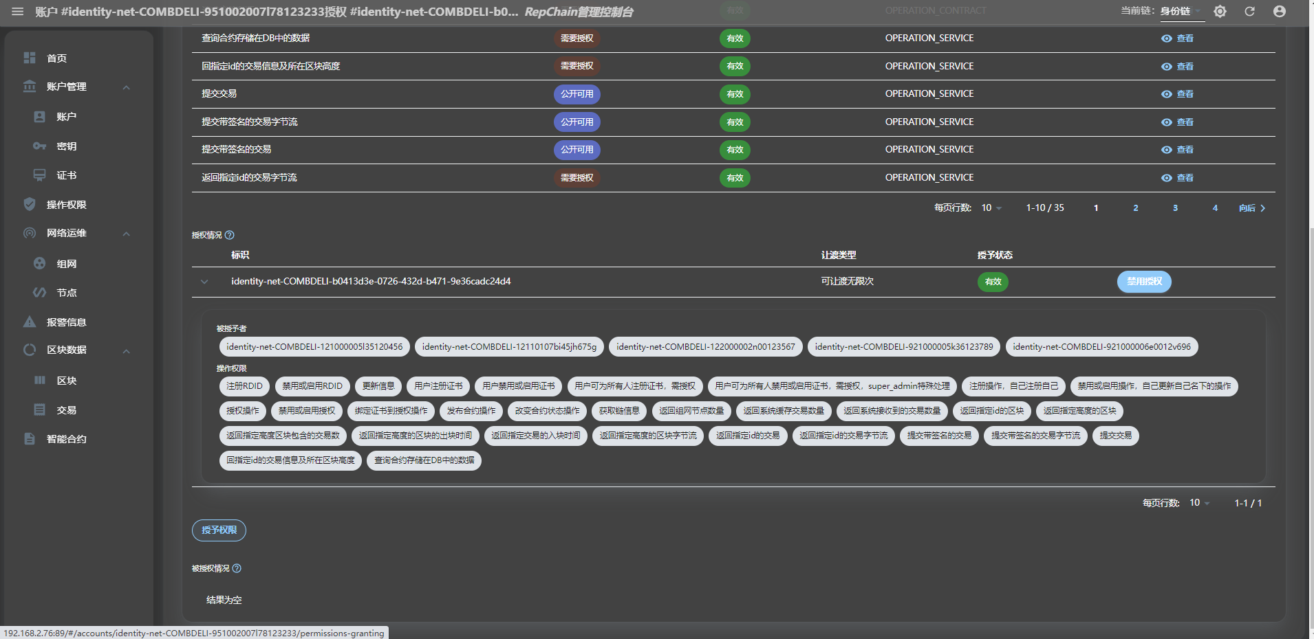
Task: Click 需要授权 badge in 返回指定id的交易字节流 row
Action: point(577,178)
